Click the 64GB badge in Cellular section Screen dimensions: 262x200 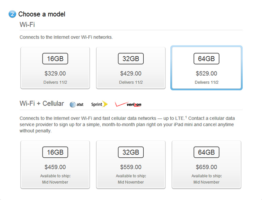[206, 152]
